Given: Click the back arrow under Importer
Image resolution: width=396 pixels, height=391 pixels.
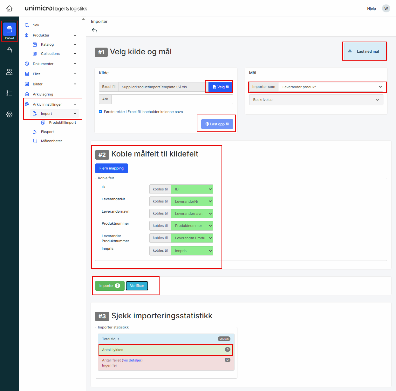Looking at the screenshot, I should 94,30.
